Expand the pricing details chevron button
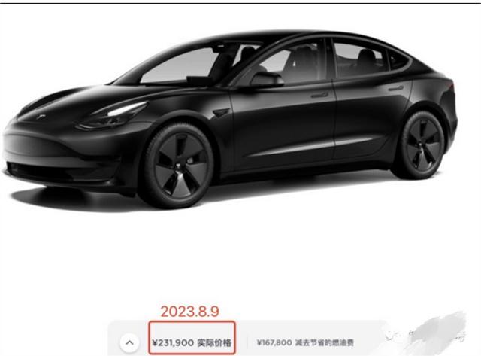Screen dimensions: 481x356 click(x=129, y=342)
